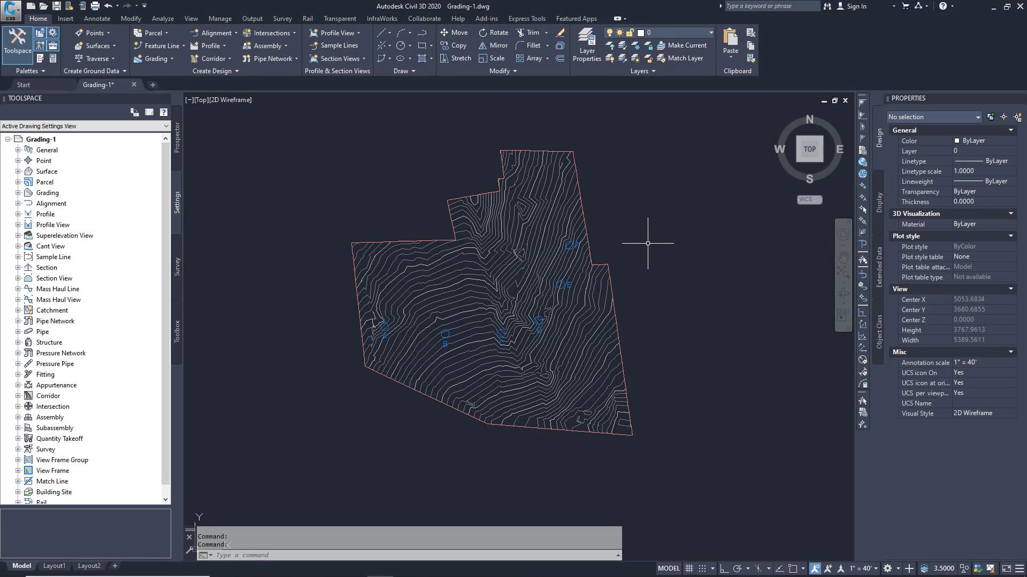Viewport: 1027px width, 577px height.
Task: Click the layer color swatch in Layers dropdown
Action: [x=641, y=33]
